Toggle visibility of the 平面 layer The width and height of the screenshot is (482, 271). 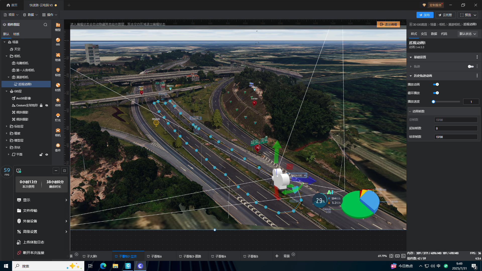[47, 155]
